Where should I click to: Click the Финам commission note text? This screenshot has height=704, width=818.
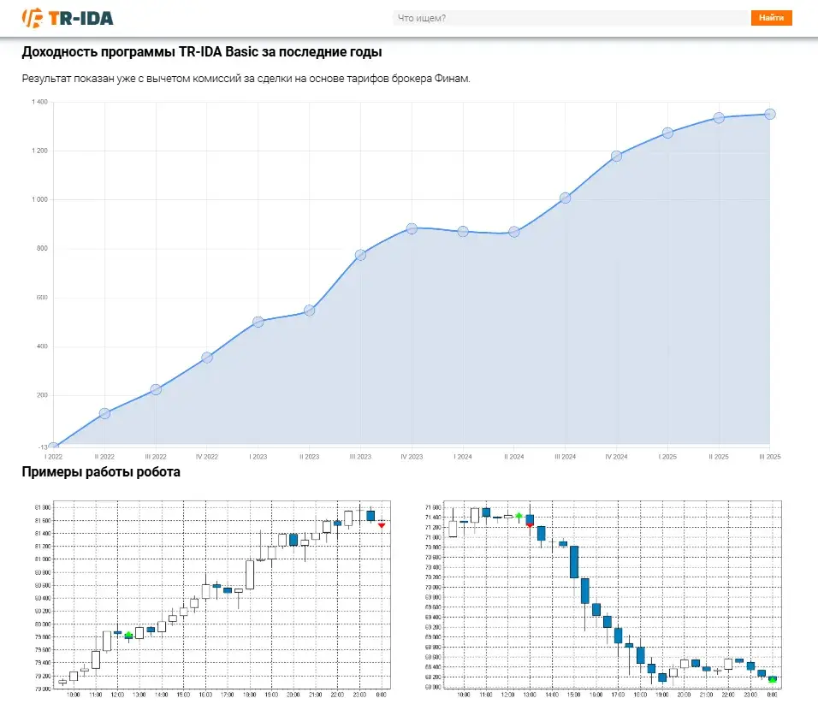pyautogui.click(x=246, y=79)
